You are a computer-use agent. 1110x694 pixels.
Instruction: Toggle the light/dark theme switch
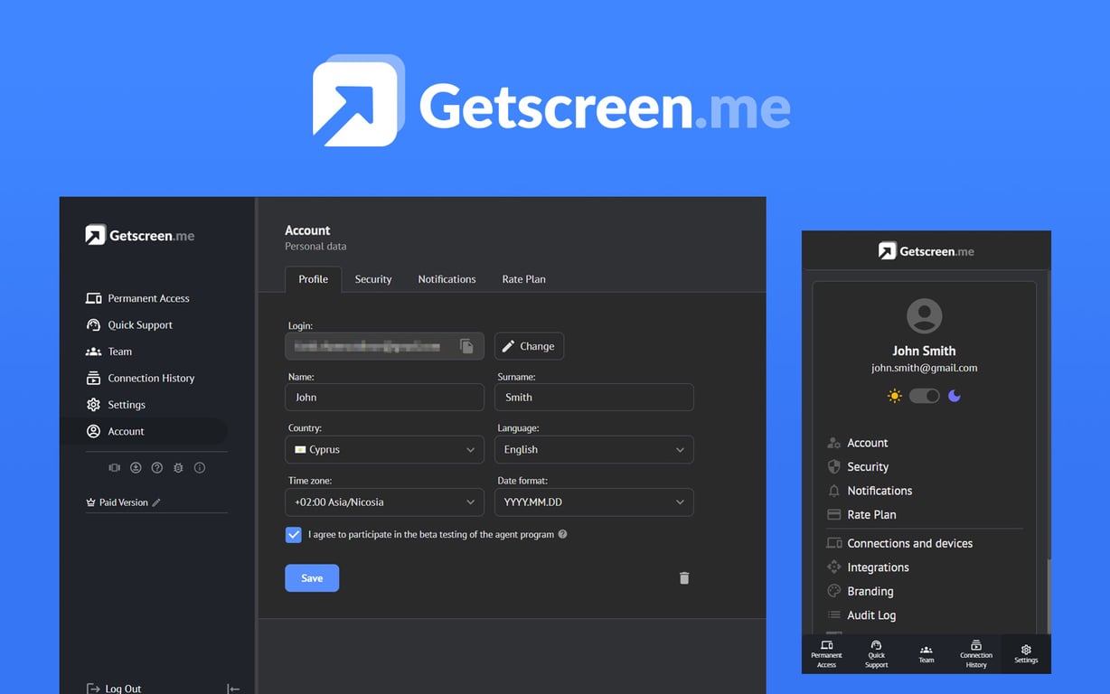(924, 396)
